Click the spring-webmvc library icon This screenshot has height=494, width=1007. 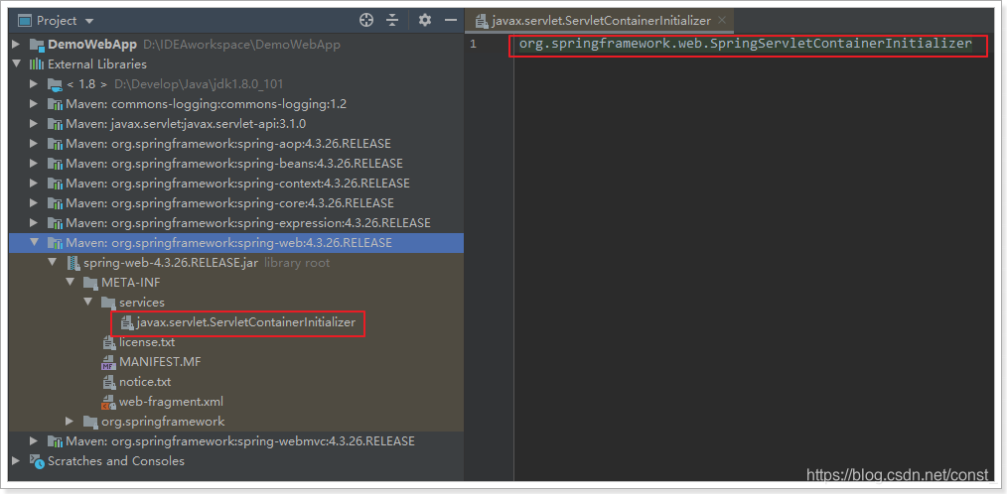[55, 441]
